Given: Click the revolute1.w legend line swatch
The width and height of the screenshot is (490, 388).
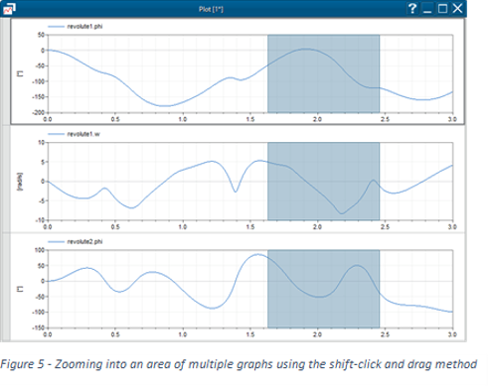Looking at the screenshot, I should [x=56, y=134].
